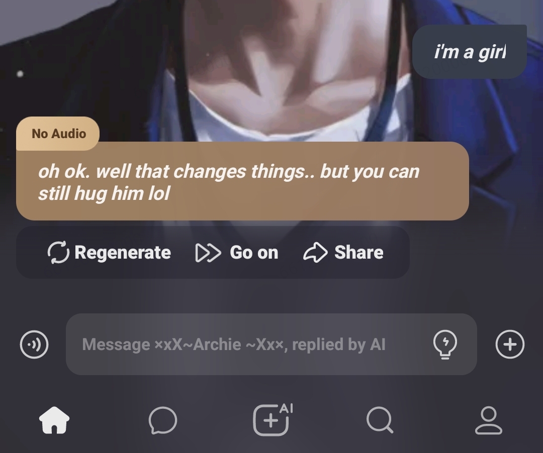Tap the AI create-character plus icon
Image resolution: width=543 pixels, height=453 pixels.
pyautogui.click(x=273, y=419)
